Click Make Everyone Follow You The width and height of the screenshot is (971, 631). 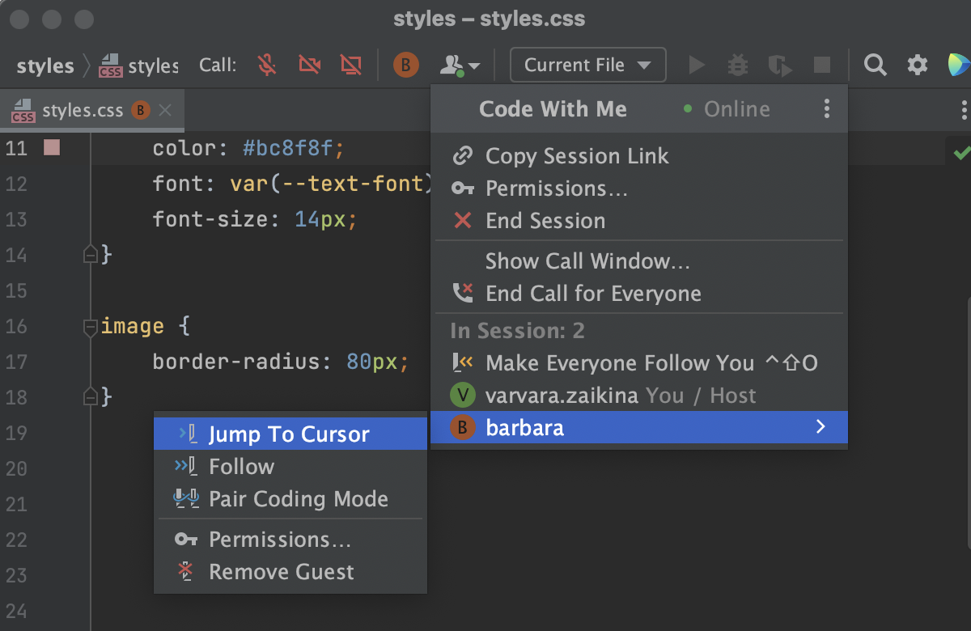pos(619,363)
